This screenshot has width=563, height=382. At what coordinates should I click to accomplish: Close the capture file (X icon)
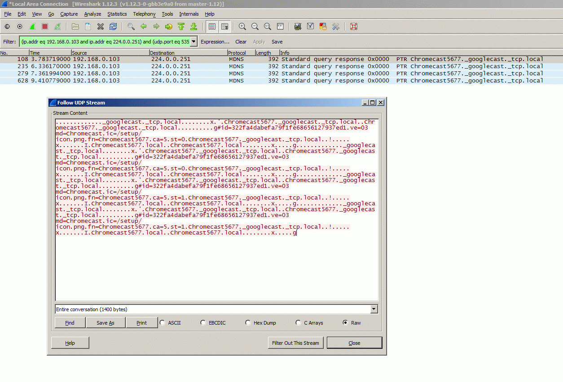[x=101, y=26]
